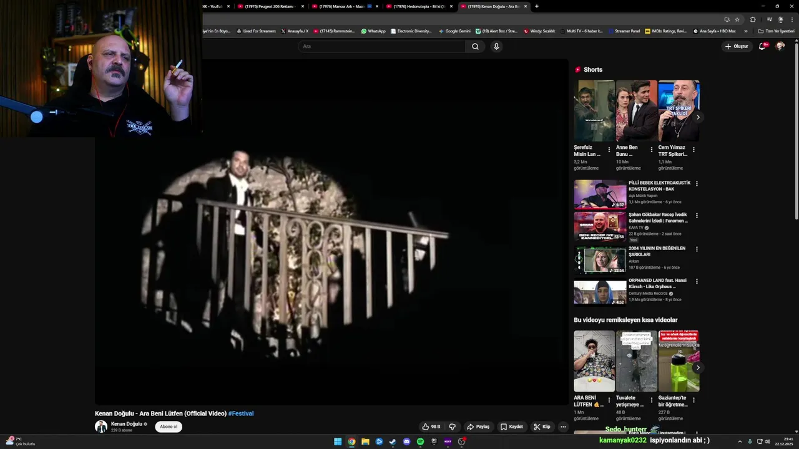The width and height of the screenshot is (799, 449).
Task: Open Spotify from the taskbar
Action: [x=420, y=442]
